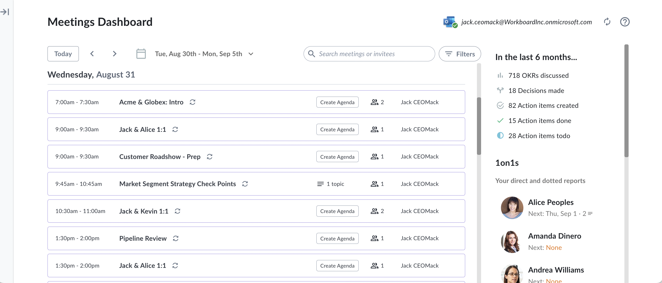
Task: Click recurring icon on 1:30pm Jack & Alice 1:1
Action: [x=175, y=266]
